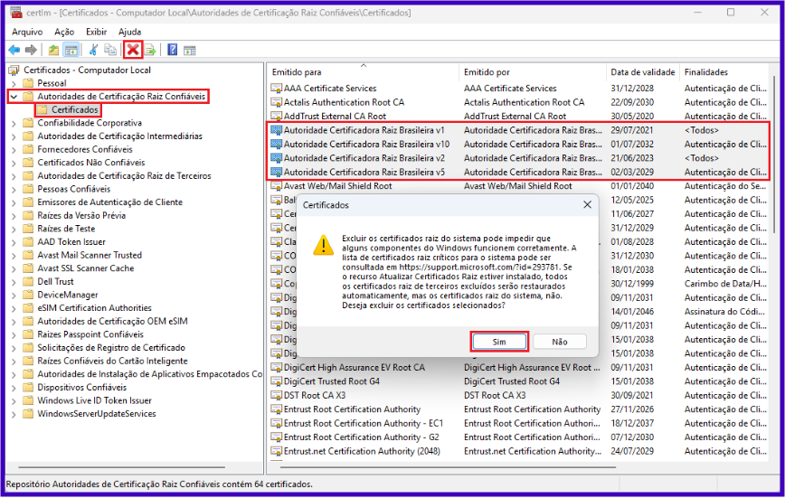The image size is (785, 498).
Task: Expand the Confiabilidade Corporativa tree node
Action: (x=14, y=123)
